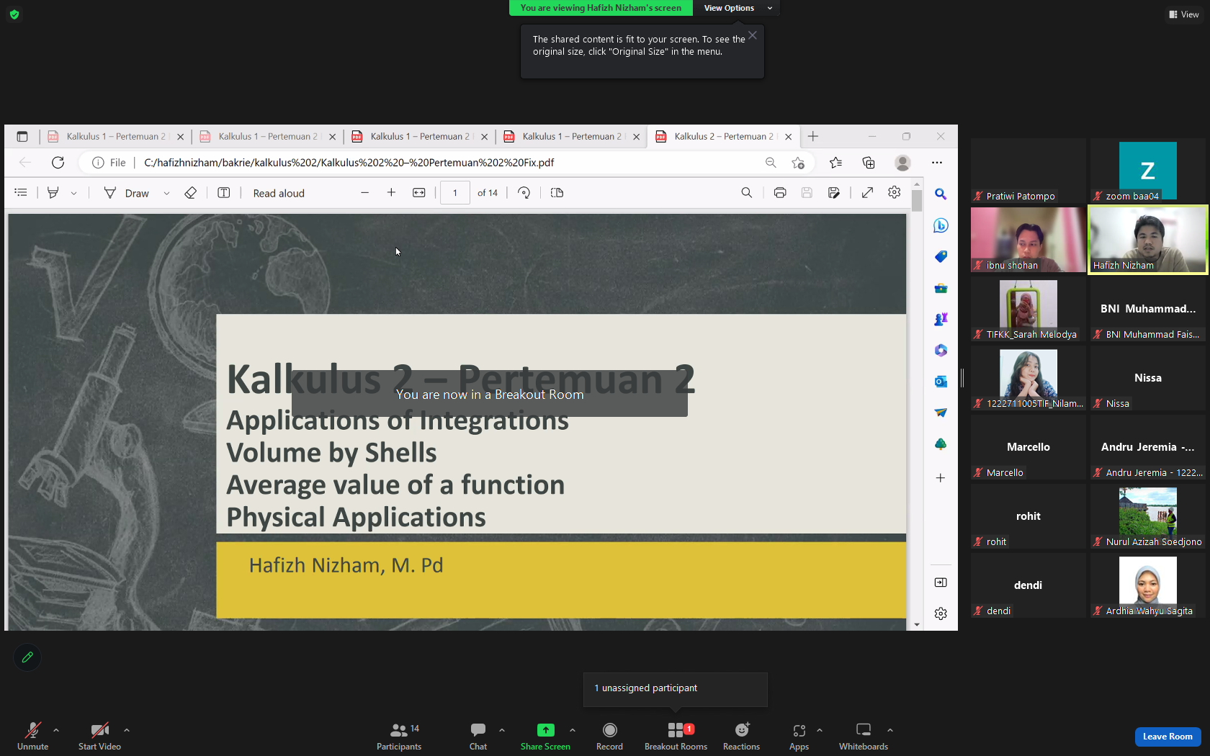Unmute the microphone
This screenshot has width=1210, height=756.
tap(32, 736)
